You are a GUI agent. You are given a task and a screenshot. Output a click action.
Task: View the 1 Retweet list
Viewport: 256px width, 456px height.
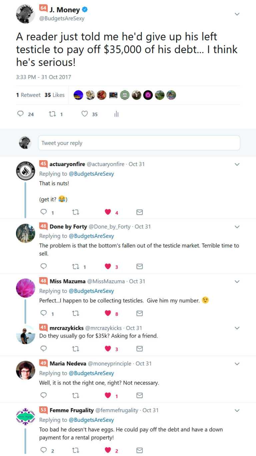(x=28, y=95)
